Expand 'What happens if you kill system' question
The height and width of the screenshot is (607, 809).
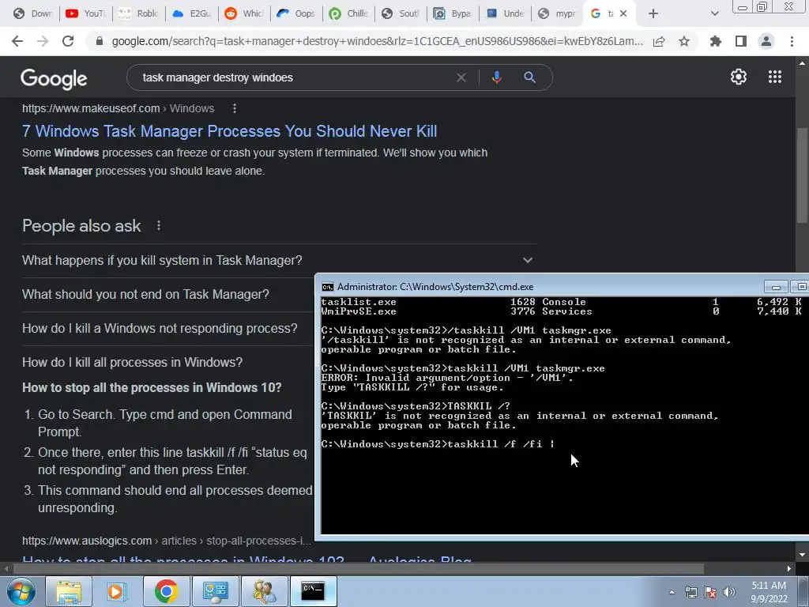click(x=279, y=260)
